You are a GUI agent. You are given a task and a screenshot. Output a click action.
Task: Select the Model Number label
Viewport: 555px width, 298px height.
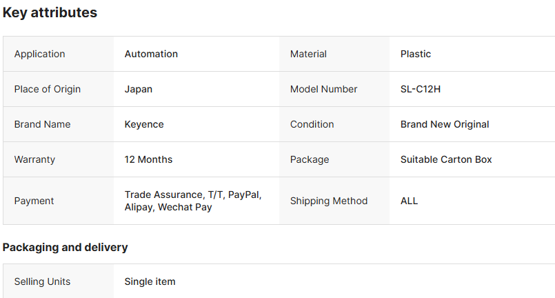pyautogui.click(x=324, y=89)
